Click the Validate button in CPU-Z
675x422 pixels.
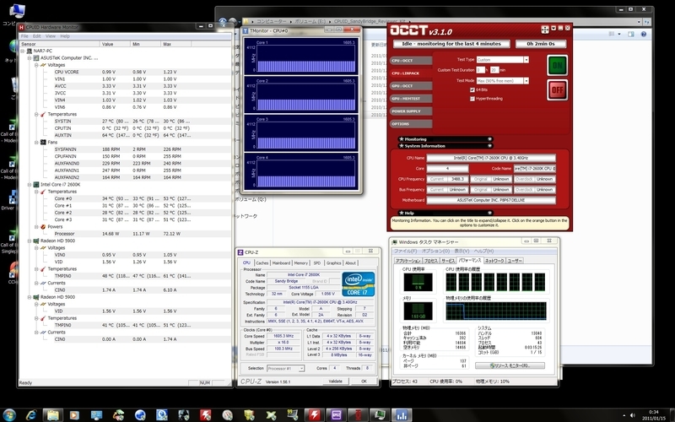(335, 381)
